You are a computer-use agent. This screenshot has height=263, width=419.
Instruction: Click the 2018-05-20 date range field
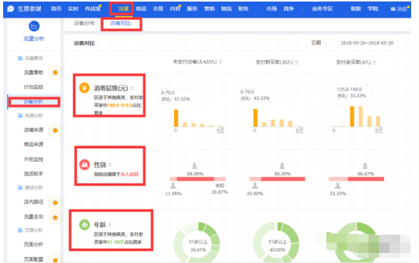coord(367,43)
